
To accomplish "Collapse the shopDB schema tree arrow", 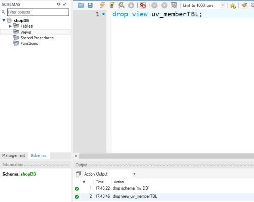I will [x=4, y=20].
